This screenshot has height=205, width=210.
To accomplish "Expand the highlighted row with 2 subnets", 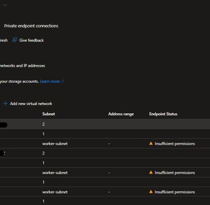I will 105,124.
